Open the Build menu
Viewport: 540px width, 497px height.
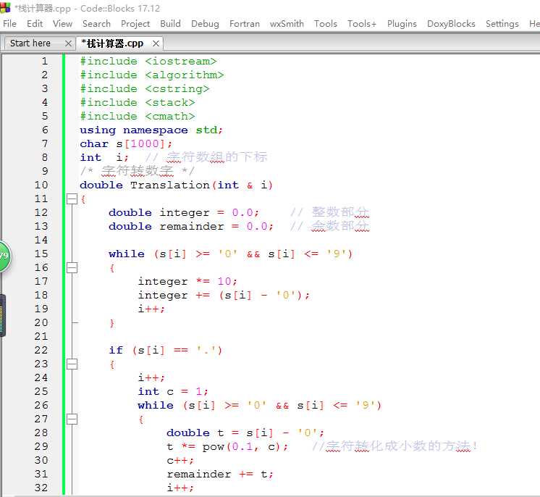170,24
